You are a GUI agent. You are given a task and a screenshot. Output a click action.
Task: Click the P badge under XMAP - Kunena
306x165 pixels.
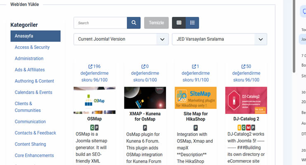click(145, 128)
